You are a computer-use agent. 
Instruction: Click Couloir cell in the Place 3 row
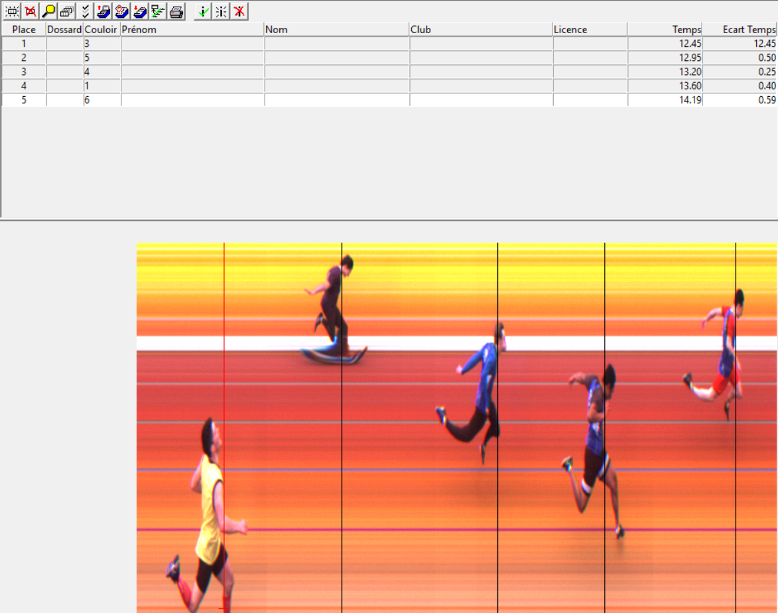[x=102, y=72]
